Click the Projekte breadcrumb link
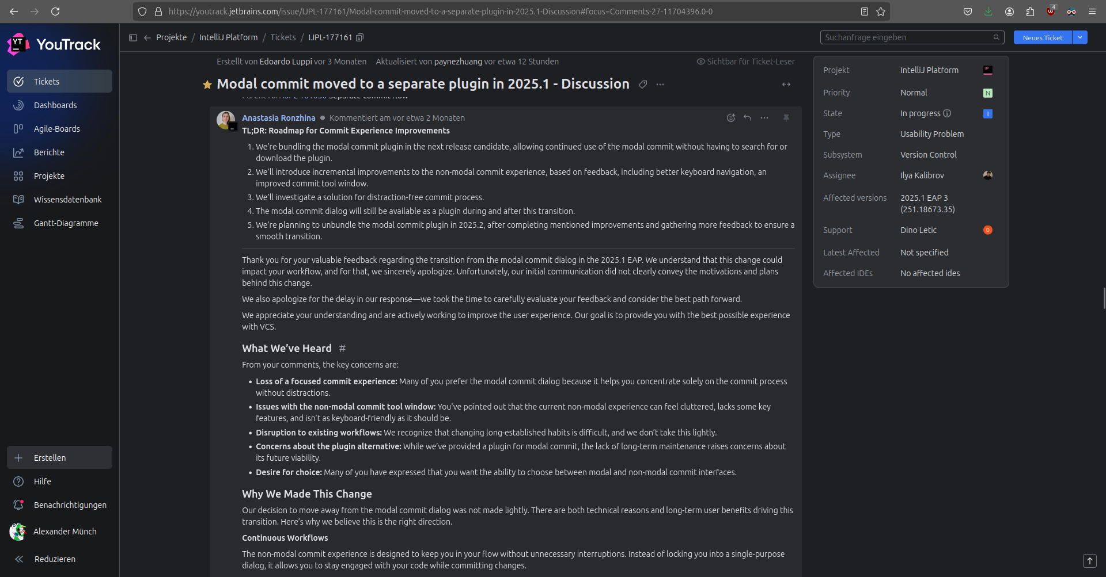This screenshot has height=577, width=1106. click(171, 37)
